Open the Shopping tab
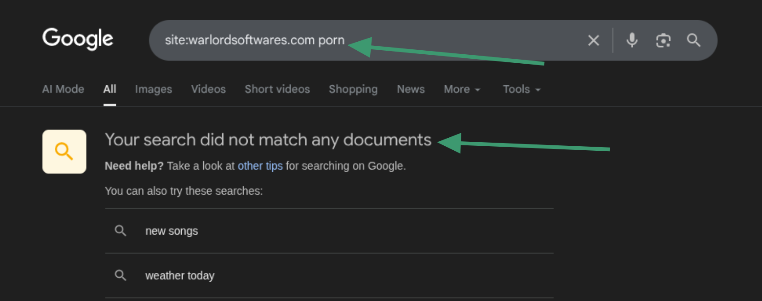 click(x=353, y=89)
